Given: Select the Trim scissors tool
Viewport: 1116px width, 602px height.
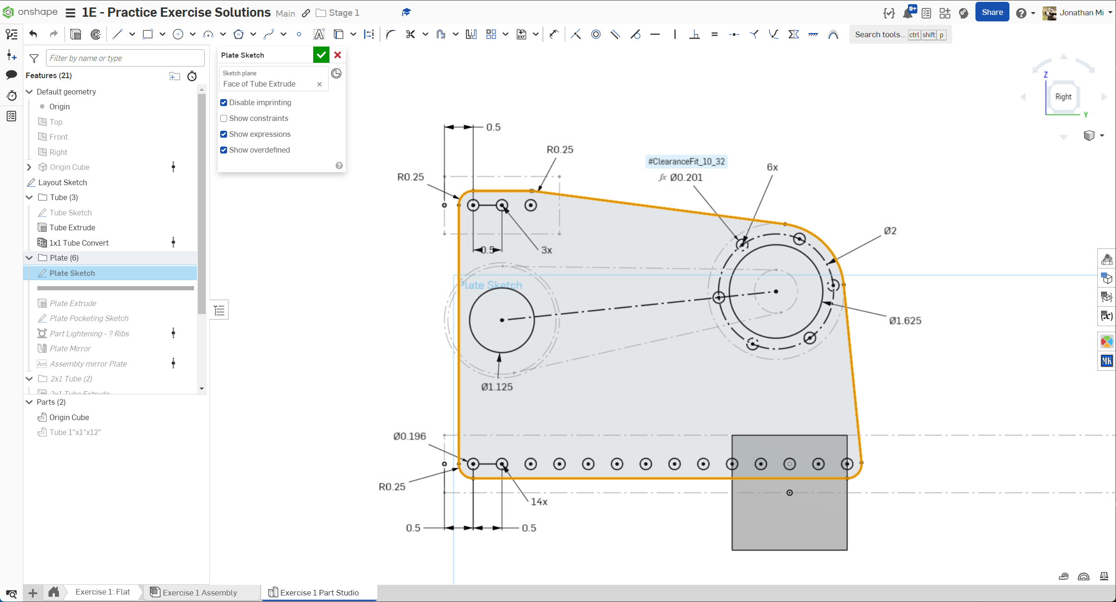Looking at the screenshot, I should click(x=410, y=34).
